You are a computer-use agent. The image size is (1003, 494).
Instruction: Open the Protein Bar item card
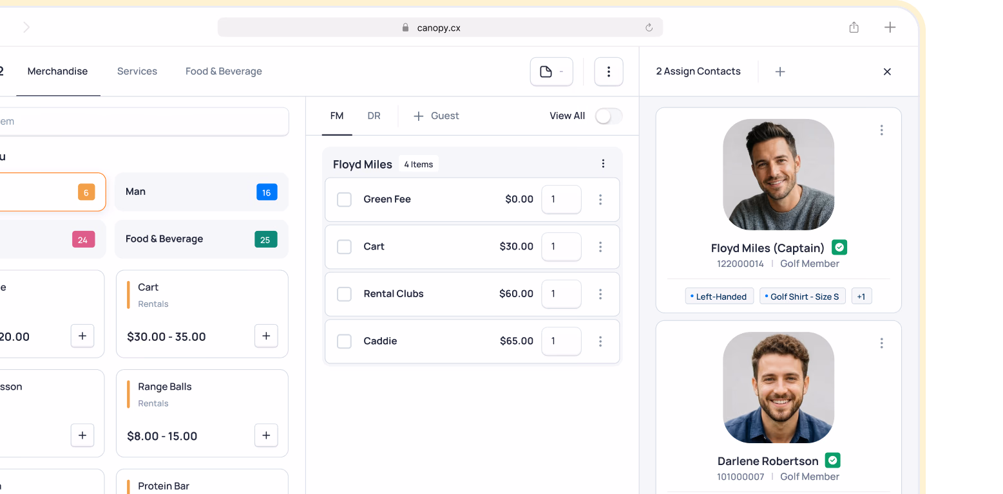click(202, 482)
